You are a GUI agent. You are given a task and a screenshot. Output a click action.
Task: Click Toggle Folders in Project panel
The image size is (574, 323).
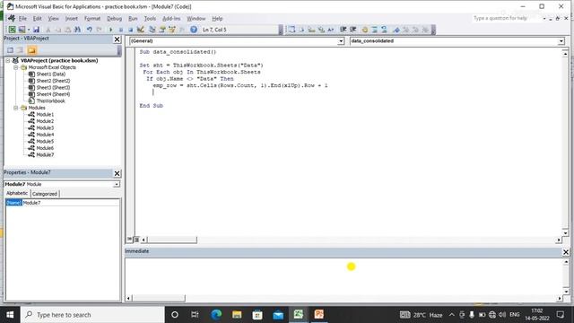(32, 50)
